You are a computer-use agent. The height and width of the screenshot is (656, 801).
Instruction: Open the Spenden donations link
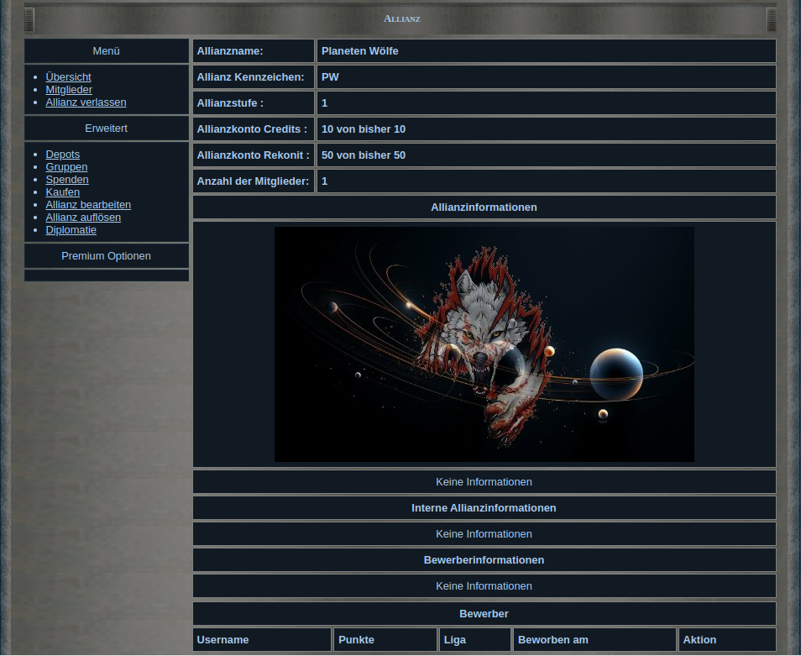tap(67, 180)
